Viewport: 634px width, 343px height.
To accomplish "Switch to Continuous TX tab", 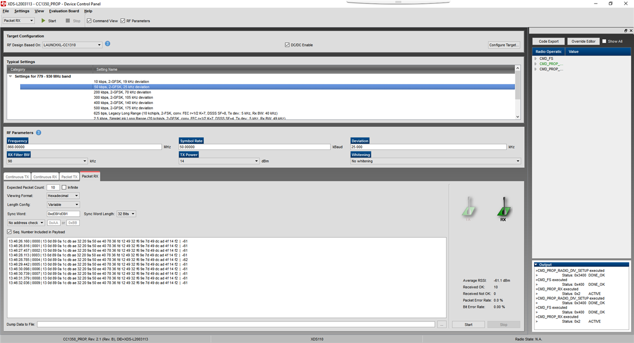I will 18,177.
